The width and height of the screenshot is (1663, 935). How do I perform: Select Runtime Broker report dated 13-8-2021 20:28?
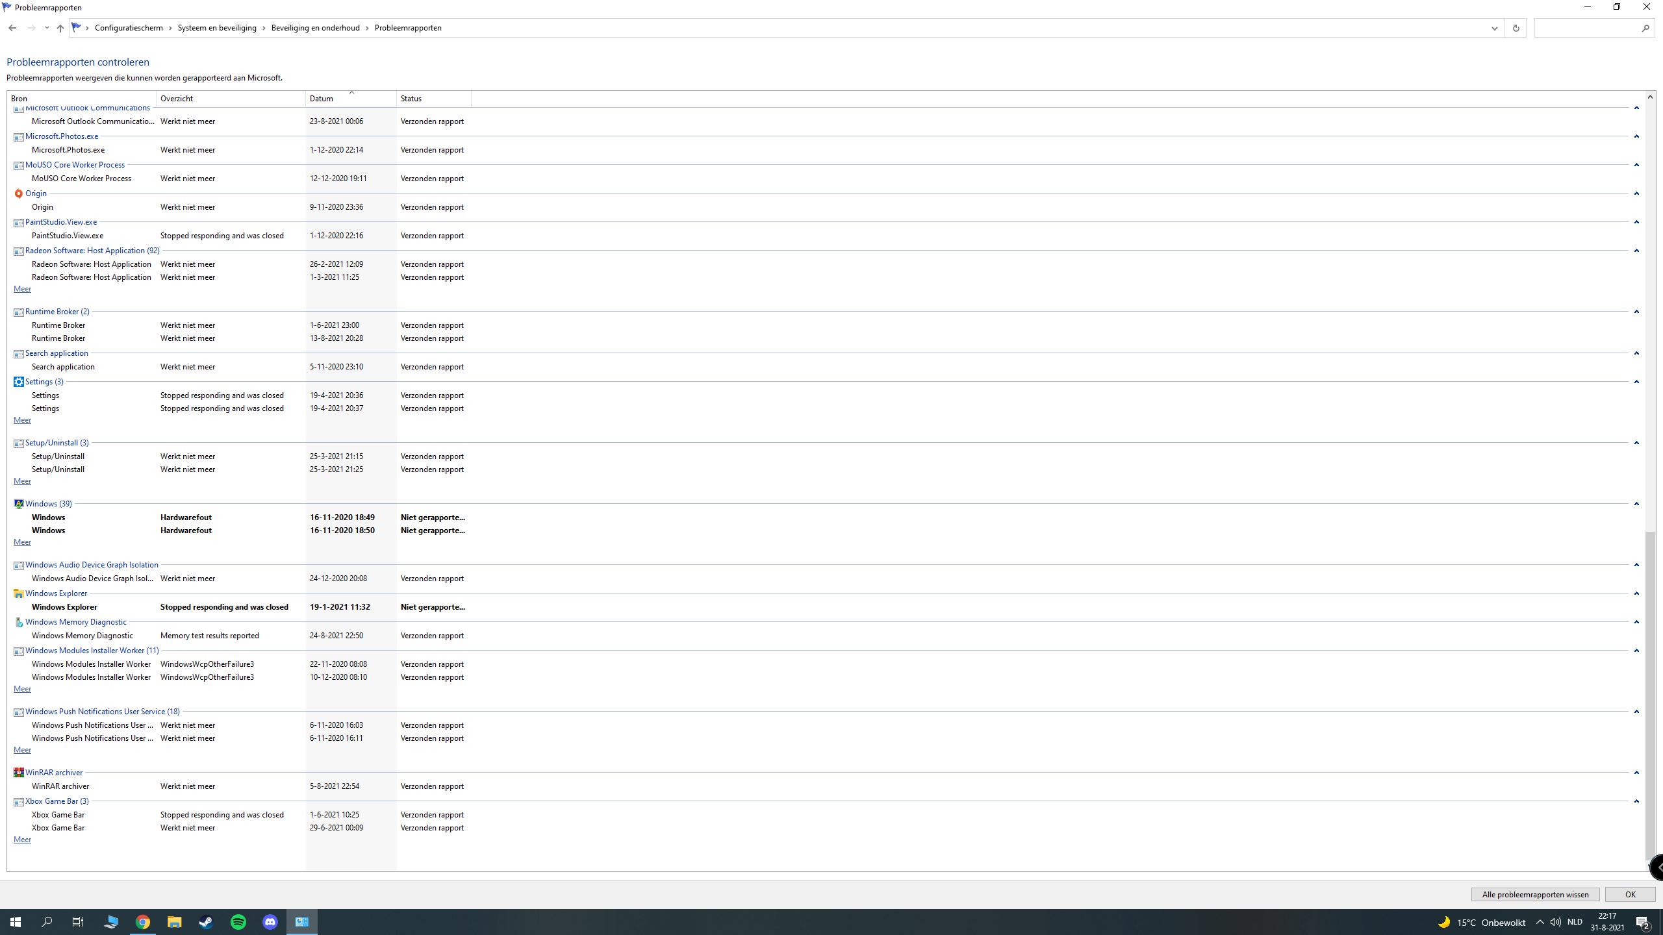(240, 338)
